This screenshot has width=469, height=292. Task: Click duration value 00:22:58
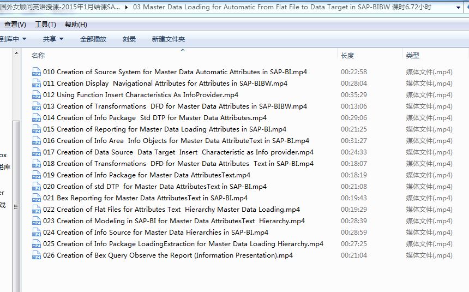[354, 72]
